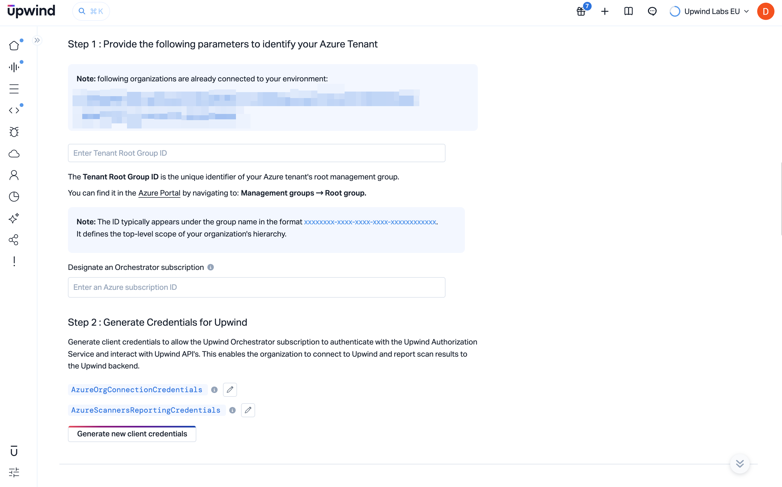Click the Upwind logo
This screenshot has width=782, height=487.
click(x=31, y=11)
